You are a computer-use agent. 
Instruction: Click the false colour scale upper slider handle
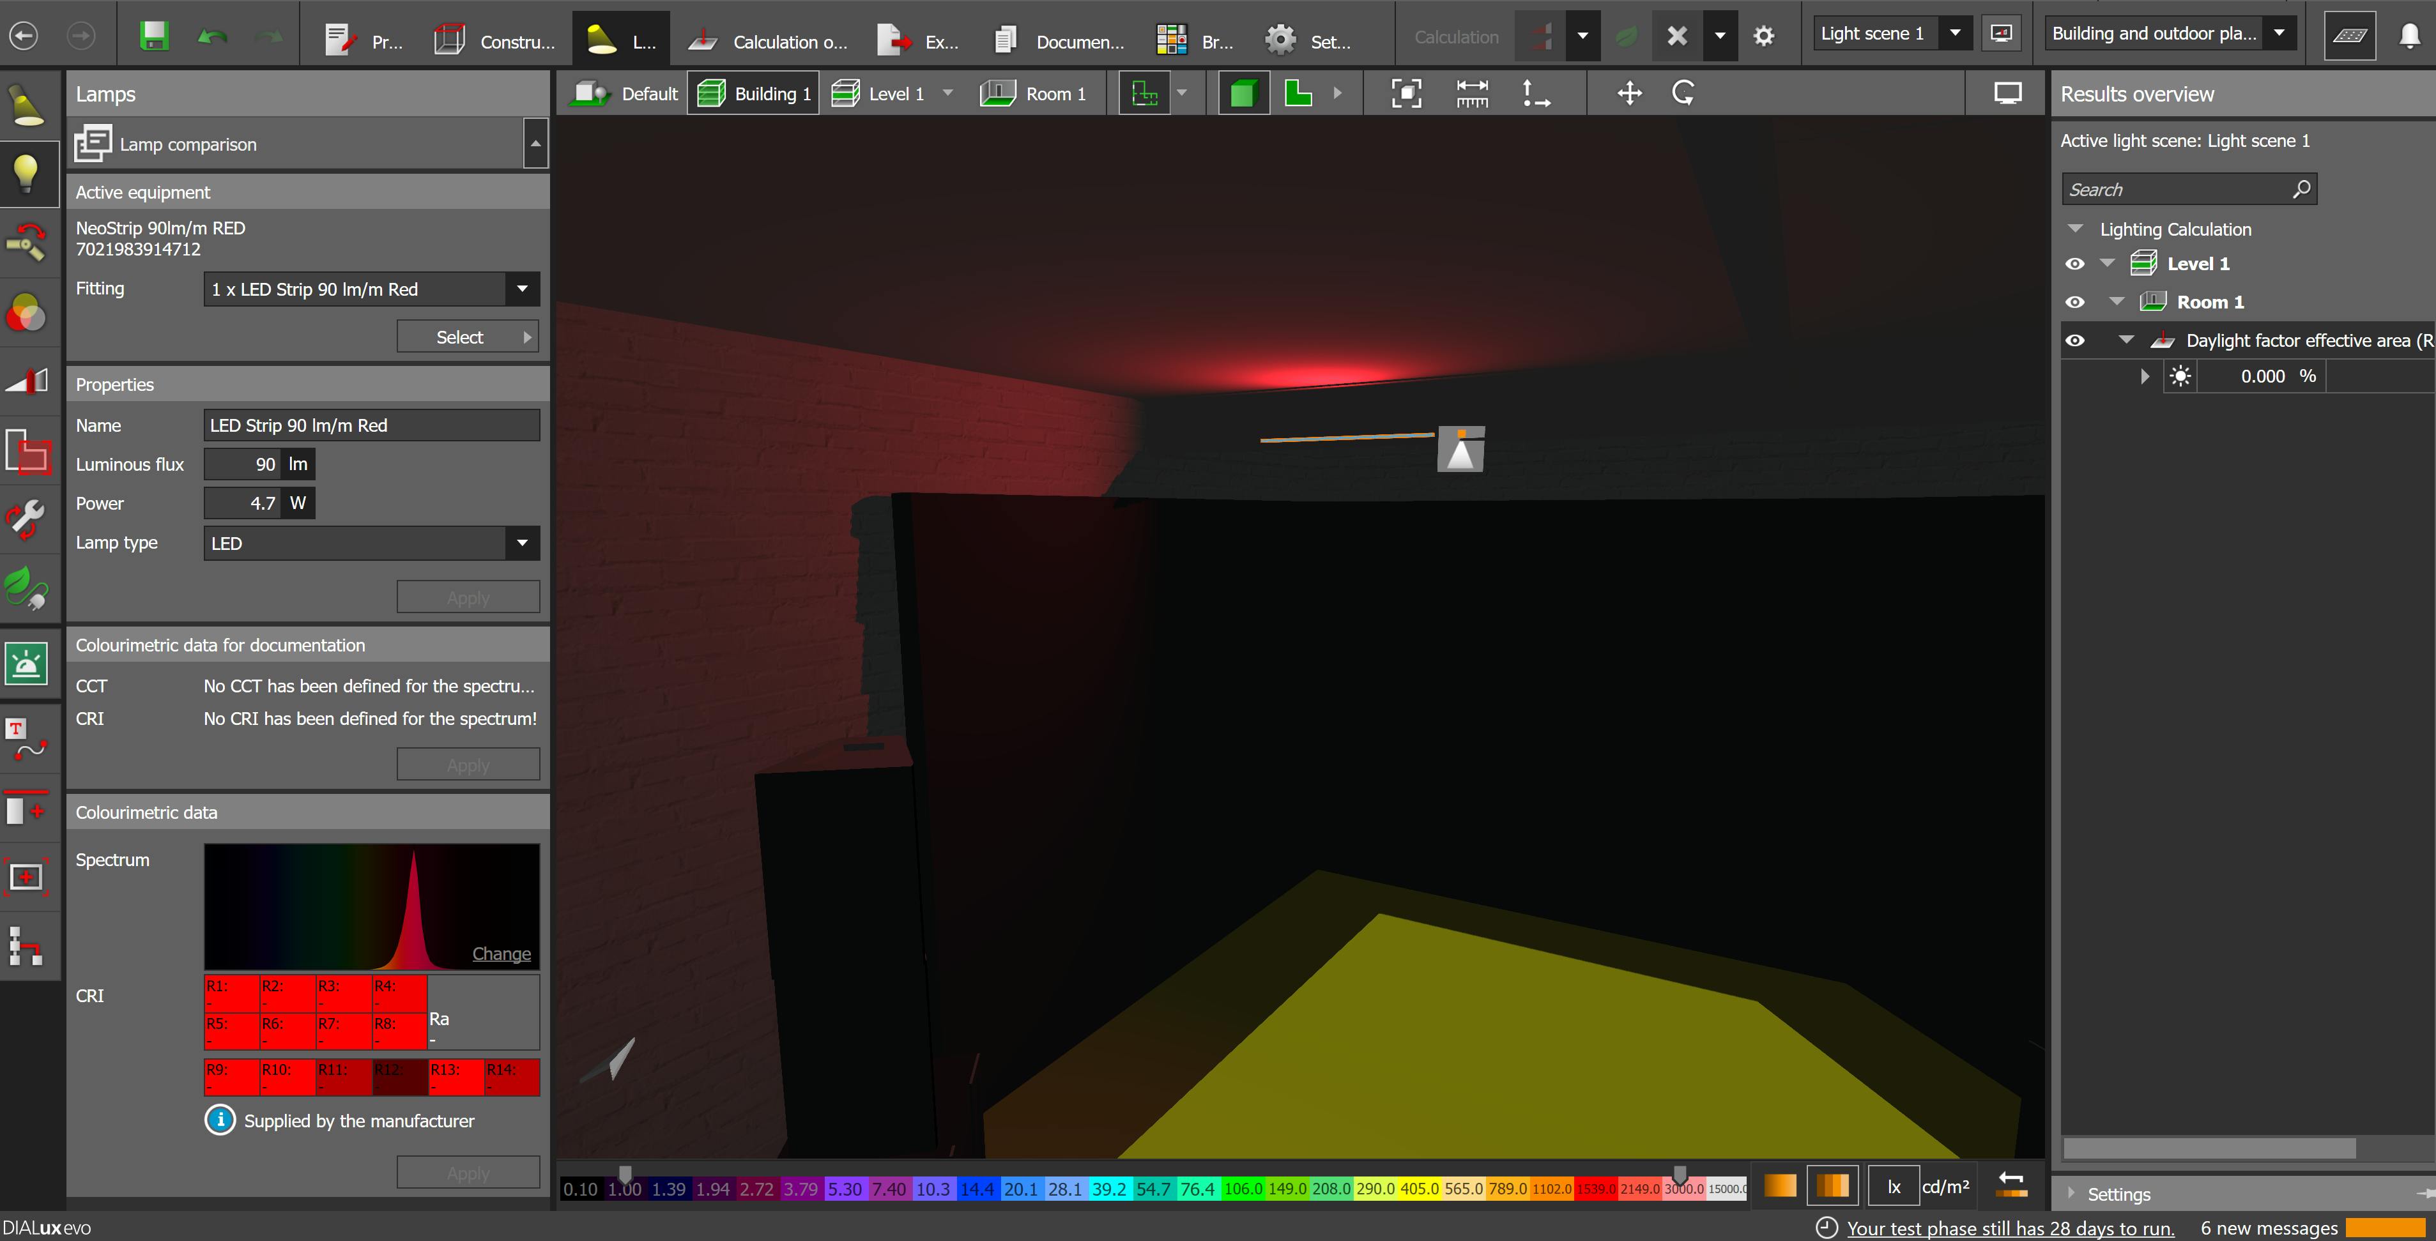click(x=1680, y=1175)
